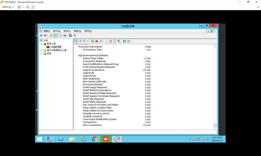
Task: Open the VMRC(V) dropdown menu
Action: 8,7
